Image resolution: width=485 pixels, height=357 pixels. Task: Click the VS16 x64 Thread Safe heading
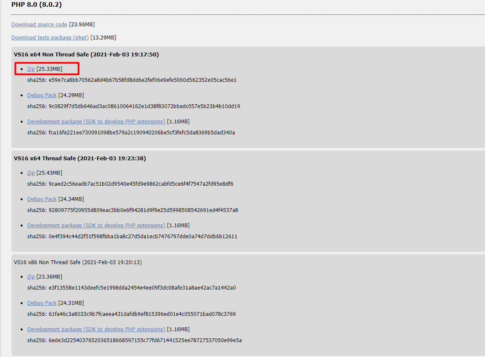pos(80,159)
